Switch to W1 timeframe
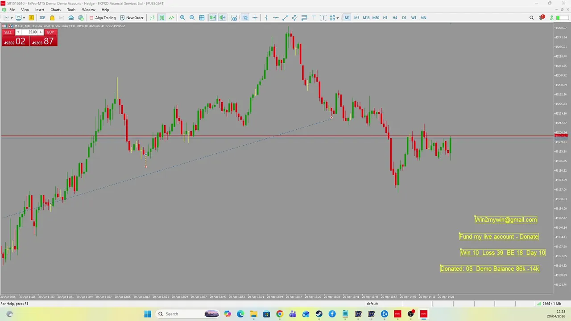This screenshot has height=321, width=571. coord(414,18)
